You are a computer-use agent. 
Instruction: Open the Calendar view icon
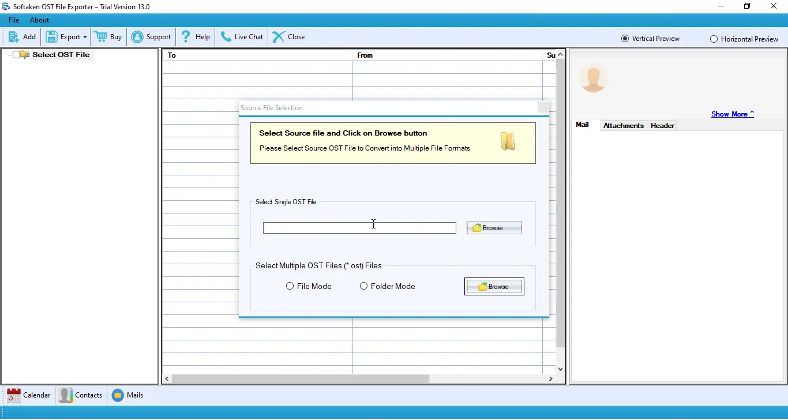pos(13,395)
